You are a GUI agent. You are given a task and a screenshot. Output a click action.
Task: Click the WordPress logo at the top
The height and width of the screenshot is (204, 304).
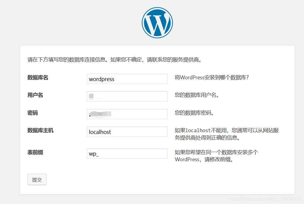[x=157, y=23]
